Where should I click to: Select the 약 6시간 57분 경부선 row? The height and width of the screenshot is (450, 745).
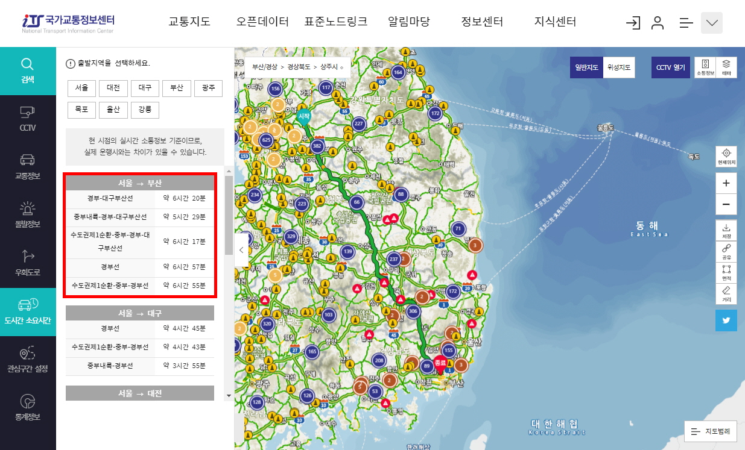point(140,267)
